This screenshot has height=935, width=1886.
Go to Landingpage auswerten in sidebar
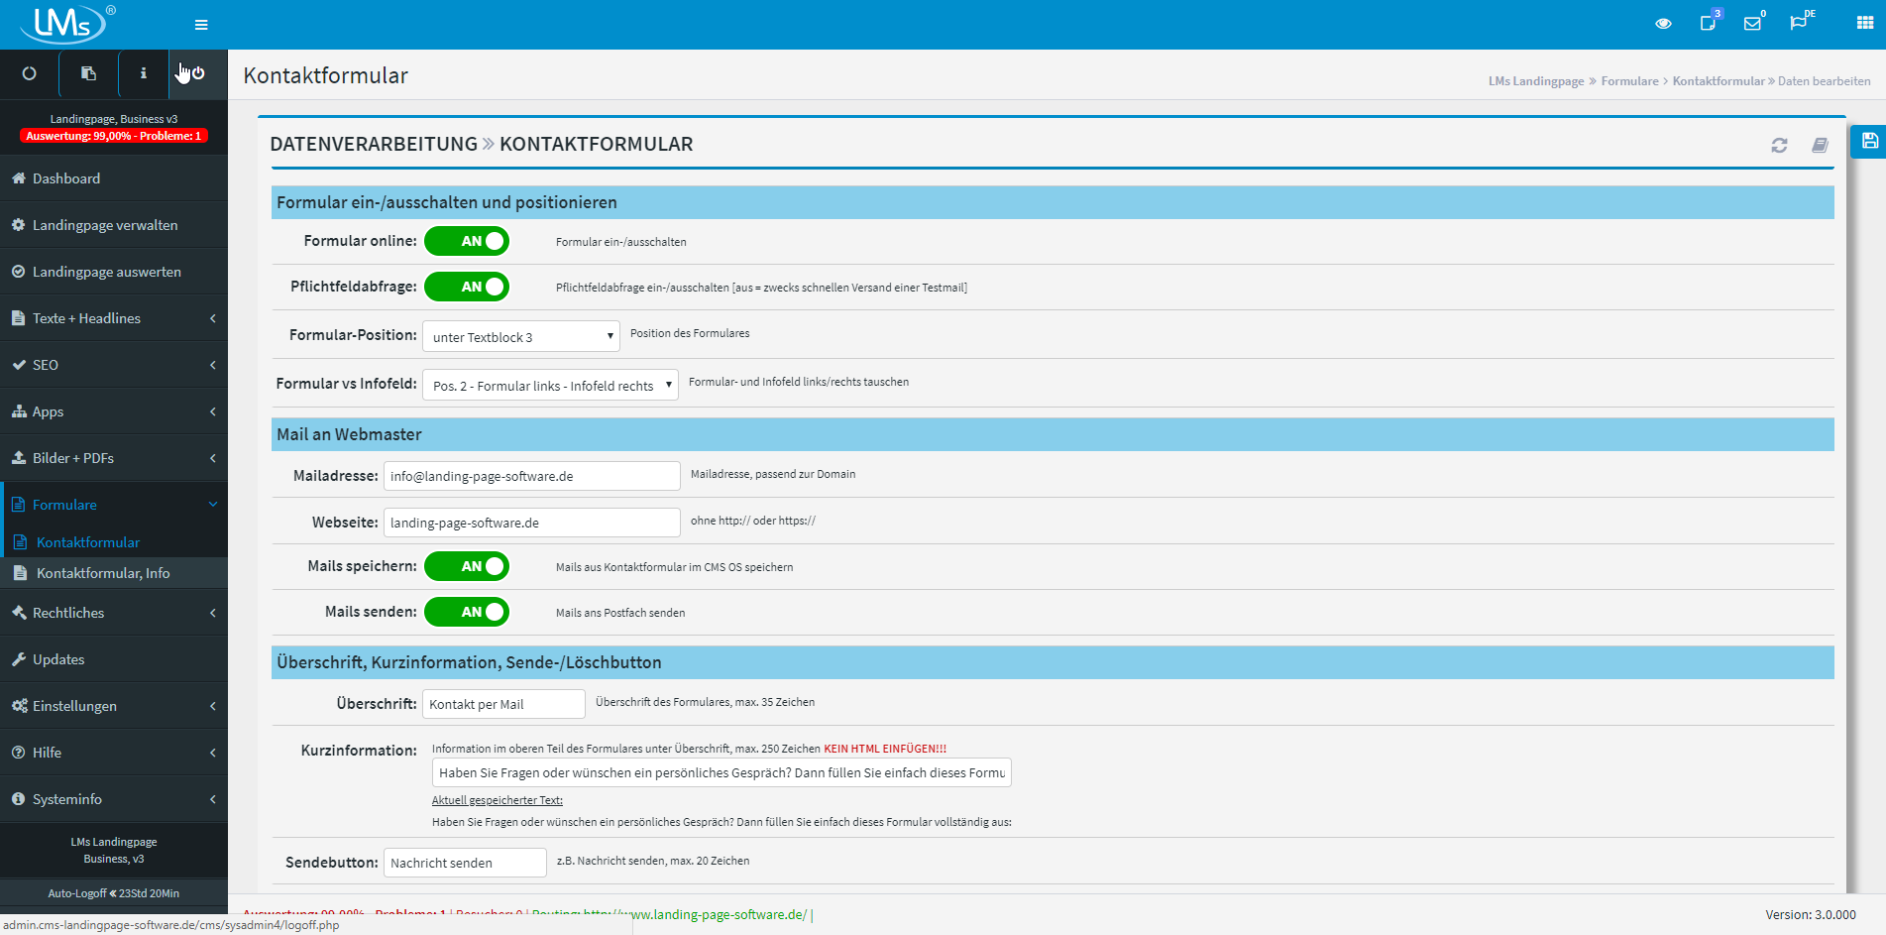(106, 272)
